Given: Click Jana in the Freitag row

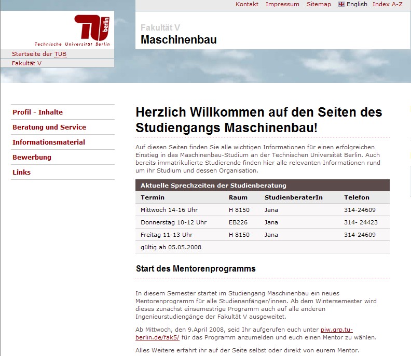Looking at the screenshot, I should pos(271,235).
